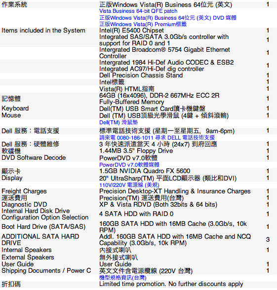Select 'Precision Desktop-XT Handling & Insurance Charges'

point(175,191)
